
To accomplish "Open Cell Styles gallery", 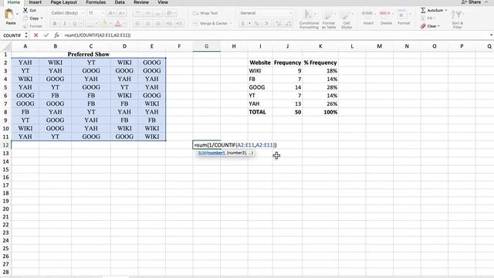I will (x=347, y=19).
